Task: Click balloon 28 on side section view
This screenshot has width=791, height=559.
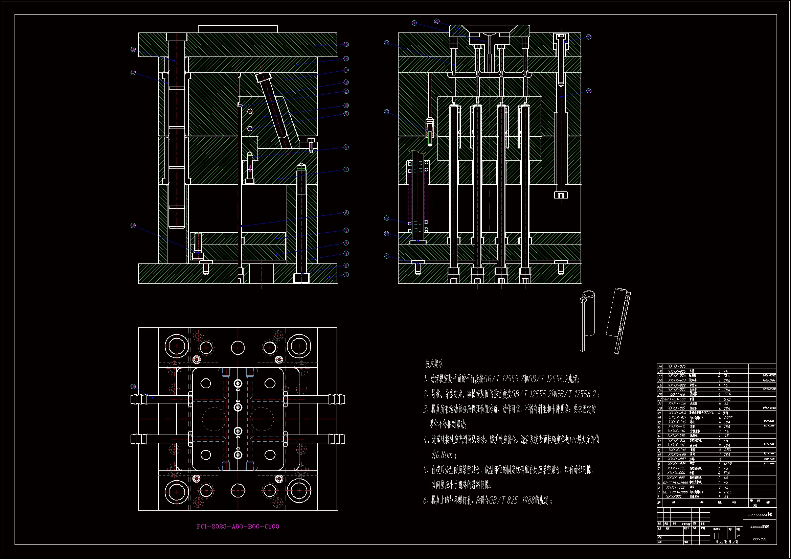Action: coord(589,91)
